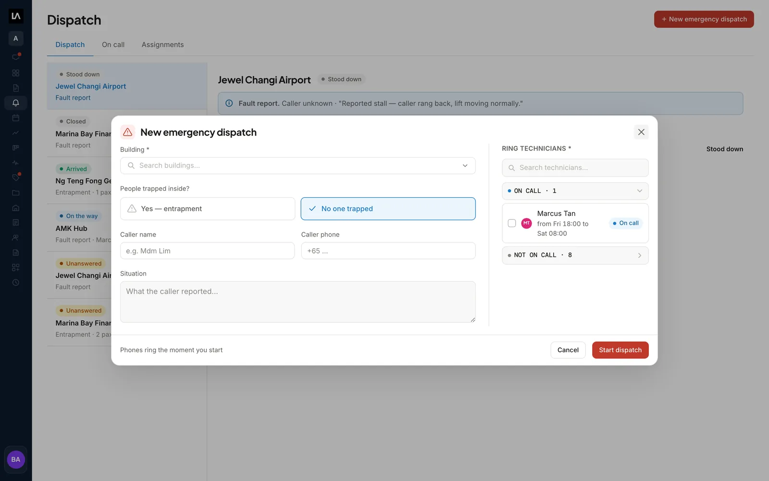Focus the Caller phone field

388,251
